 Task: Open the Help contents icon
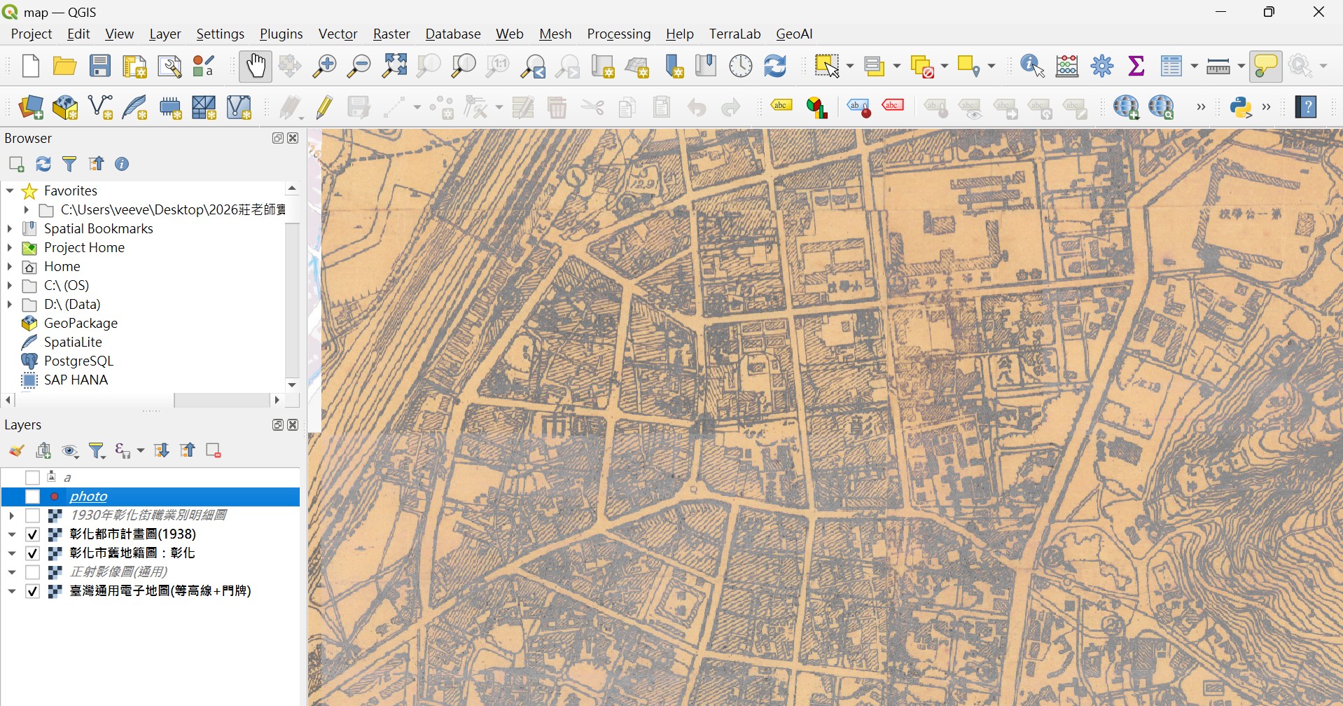[1306, 107]
